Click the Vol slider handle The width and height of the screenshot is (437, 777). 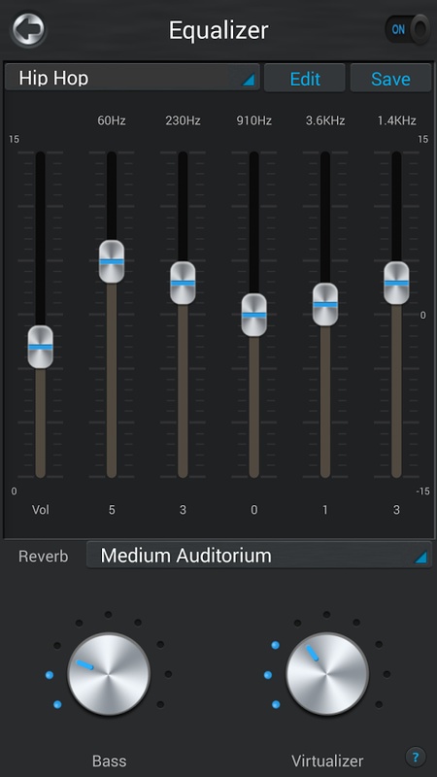[40, 347]
